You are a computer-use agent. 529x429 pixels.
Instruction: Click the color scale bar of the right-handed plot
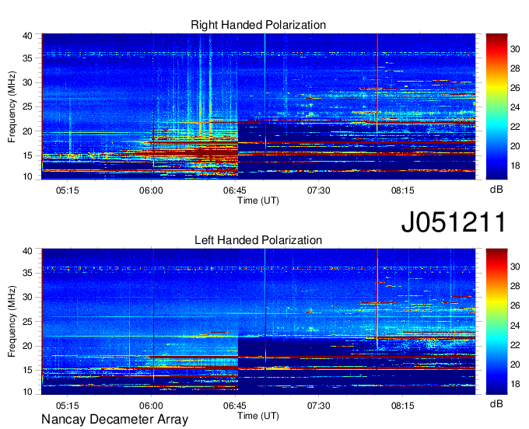point(496,106)
